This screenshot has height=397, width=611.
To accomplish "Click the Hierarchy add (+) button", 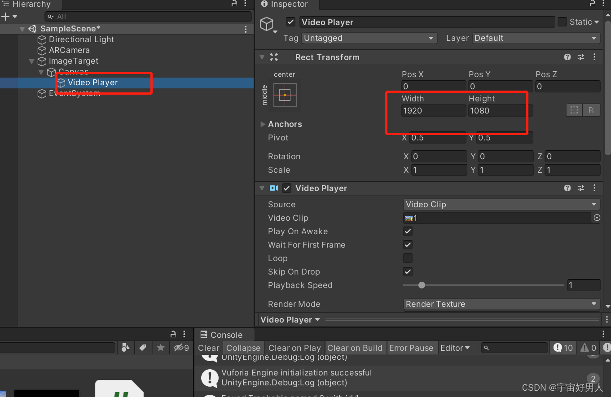I will (5, 17).
